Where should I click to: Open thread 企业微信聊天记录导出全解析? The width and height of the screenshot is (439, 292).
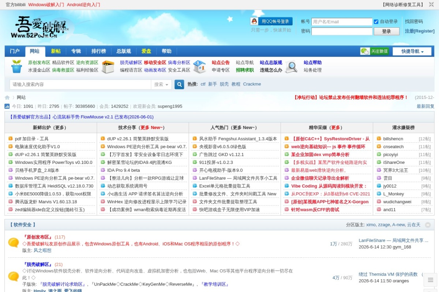pos(320,178)
